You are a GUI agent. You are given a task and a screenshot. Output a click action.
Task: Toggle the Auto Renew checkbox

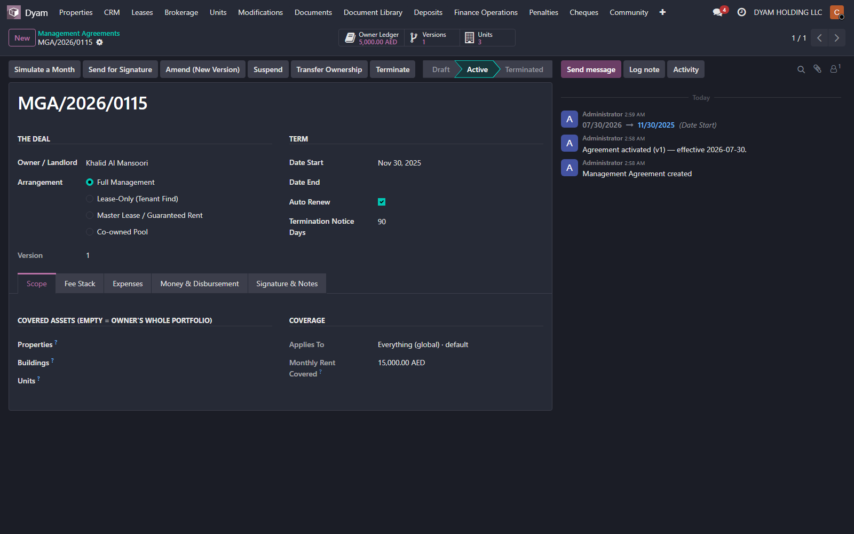[382, 202]
